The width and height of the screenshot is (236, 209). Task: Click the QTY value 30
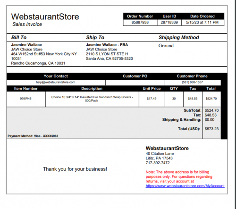coord(174,99)
